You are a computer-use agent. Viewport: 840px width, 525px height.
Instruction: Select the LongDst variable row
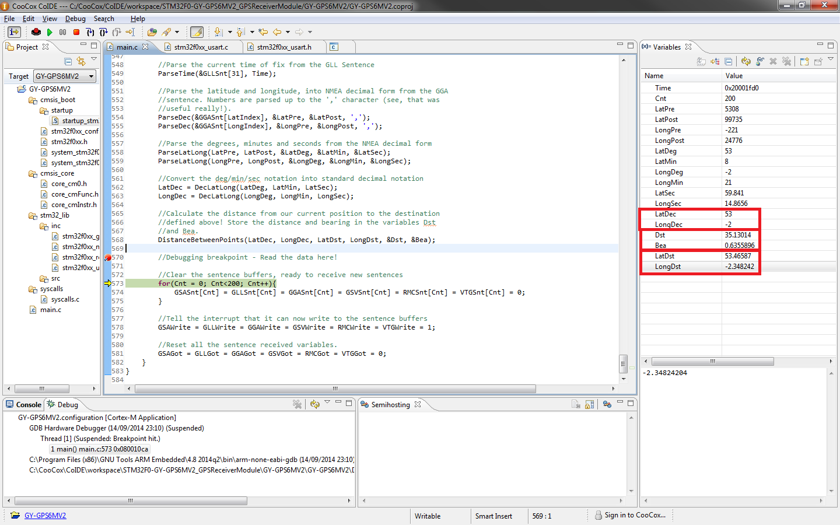click(668, 267)
